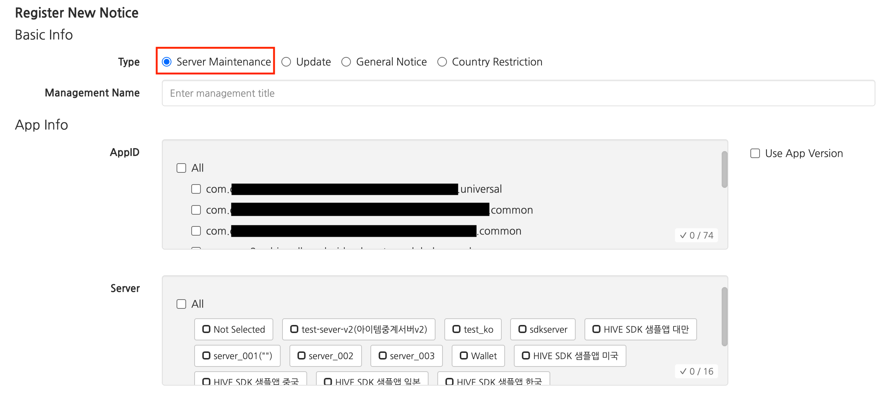Check All in the AppID list
This screenshot has height=397, width=885.
point(181,168)
